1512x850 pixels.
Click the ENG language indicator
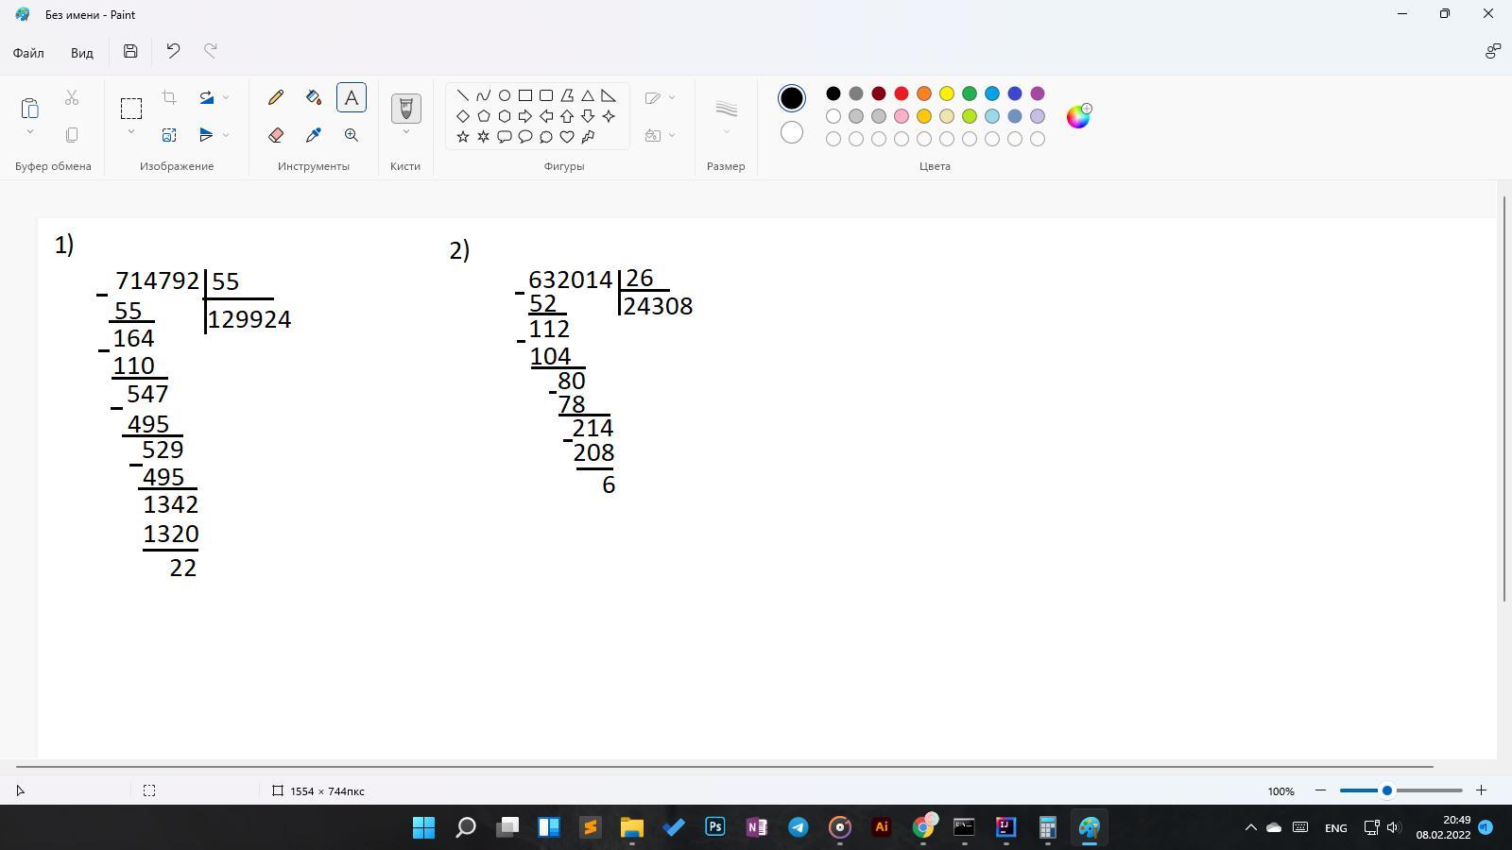click(1335, 828)
